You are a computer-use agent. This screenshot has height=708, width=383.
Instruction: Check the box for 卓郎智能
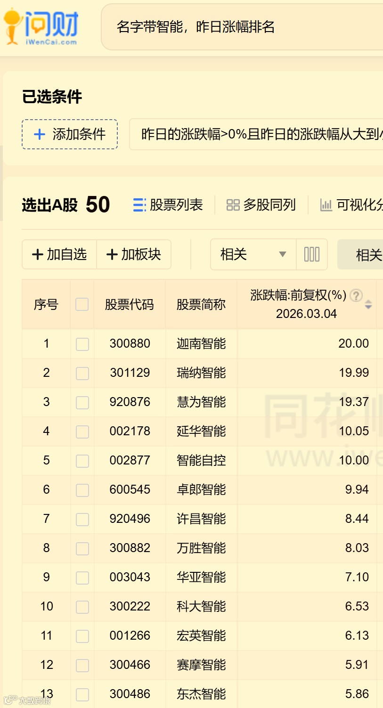point(82,490)
